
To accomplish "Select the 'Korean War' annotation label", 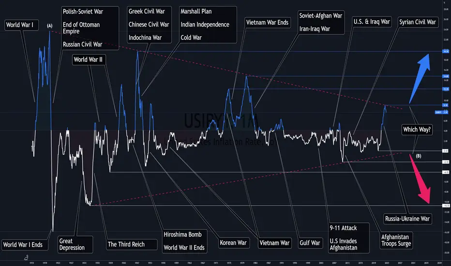I will click(233, 243).
